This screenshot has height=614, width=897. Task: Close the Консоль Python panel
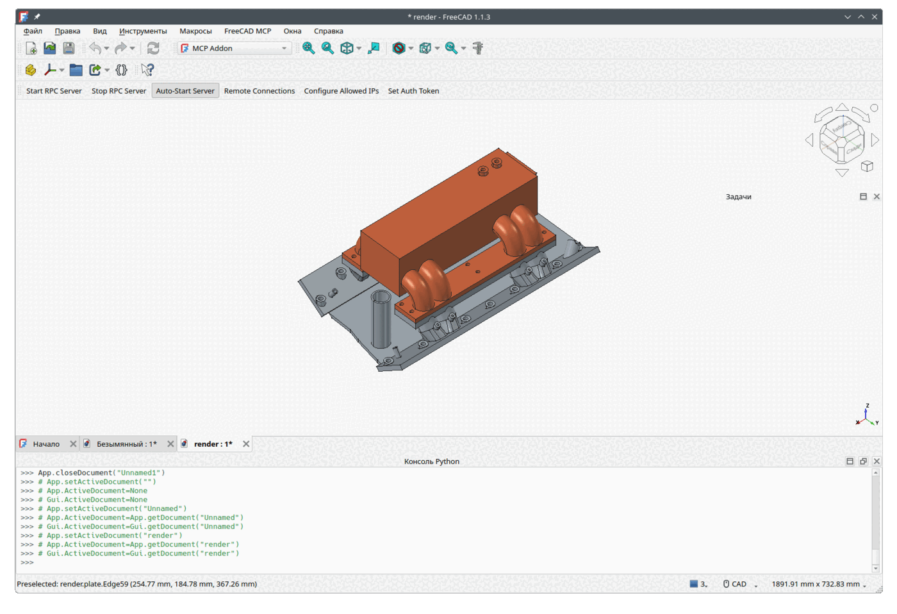point(876,461)
